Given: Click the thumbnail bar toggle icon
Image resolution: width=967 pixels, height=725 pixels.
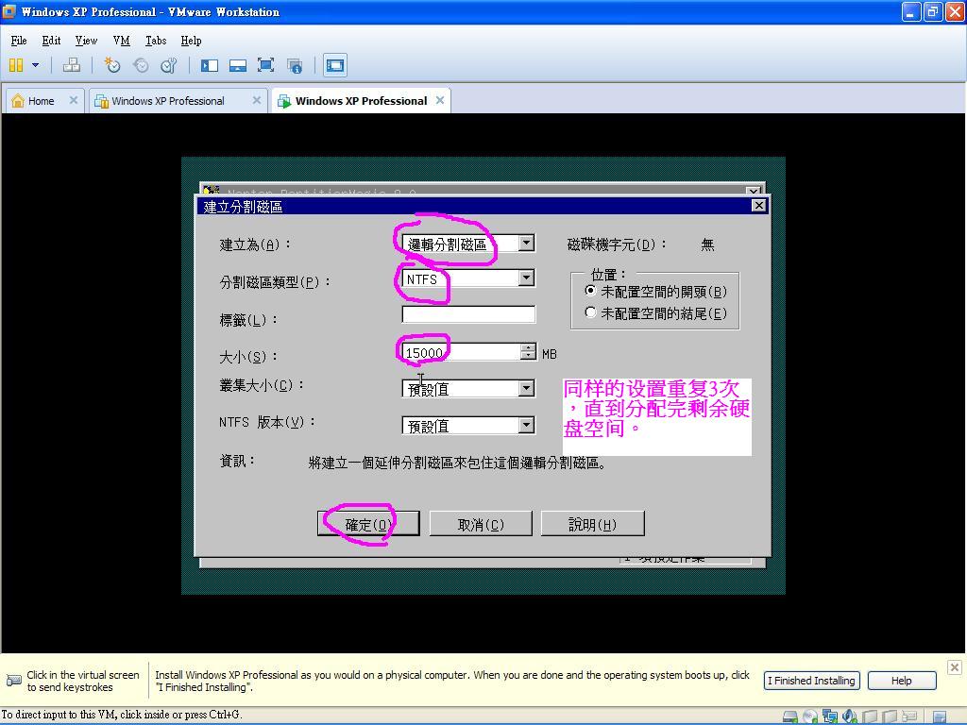Looking at the screenshot, I should click(237, 65).
